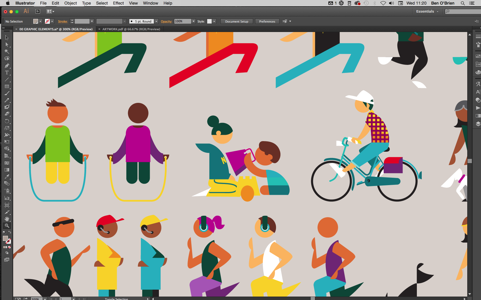The width and height of the screenshot is (481, 300).
Task: Activate the Eyedropper tool
Action: pyautogui.click(x=7, y=177)
